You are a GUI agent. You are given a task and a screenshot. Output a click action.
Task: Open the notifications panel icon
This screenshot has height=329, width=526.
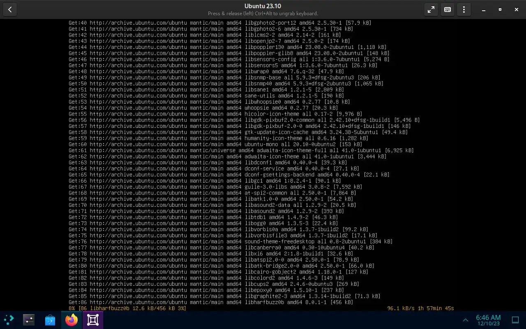[515, 320]
